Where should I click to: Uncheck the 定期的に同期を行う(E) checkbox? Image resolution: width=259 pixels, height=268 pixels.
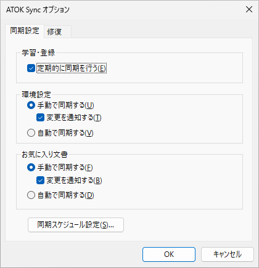(x=31, y=68)
